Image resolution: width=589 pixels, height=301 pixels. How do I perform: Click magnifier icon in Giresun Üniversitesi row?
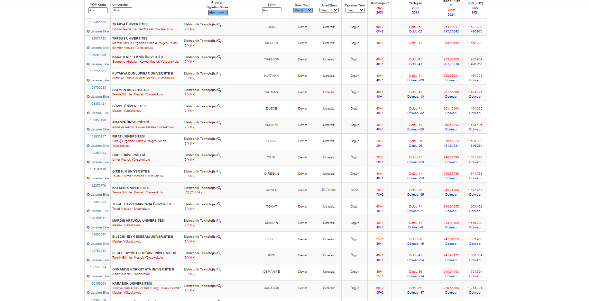[x=219, y=172]
